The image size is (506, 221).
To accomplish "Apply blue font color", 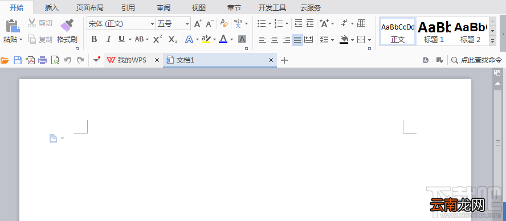I will tap(223, 39).
